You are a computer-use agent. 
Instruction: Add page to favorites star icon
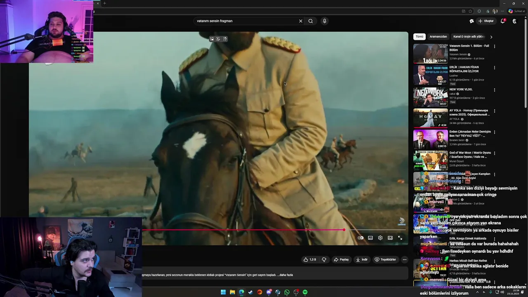point(470,11)
